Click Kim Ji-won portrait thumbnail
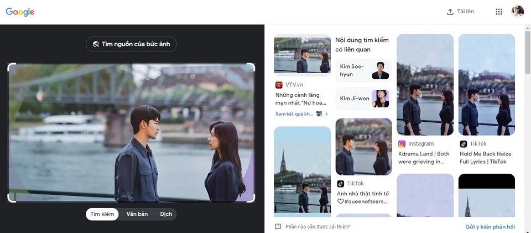Viewport: 531px width, 233px height. (x=381, y=99)
